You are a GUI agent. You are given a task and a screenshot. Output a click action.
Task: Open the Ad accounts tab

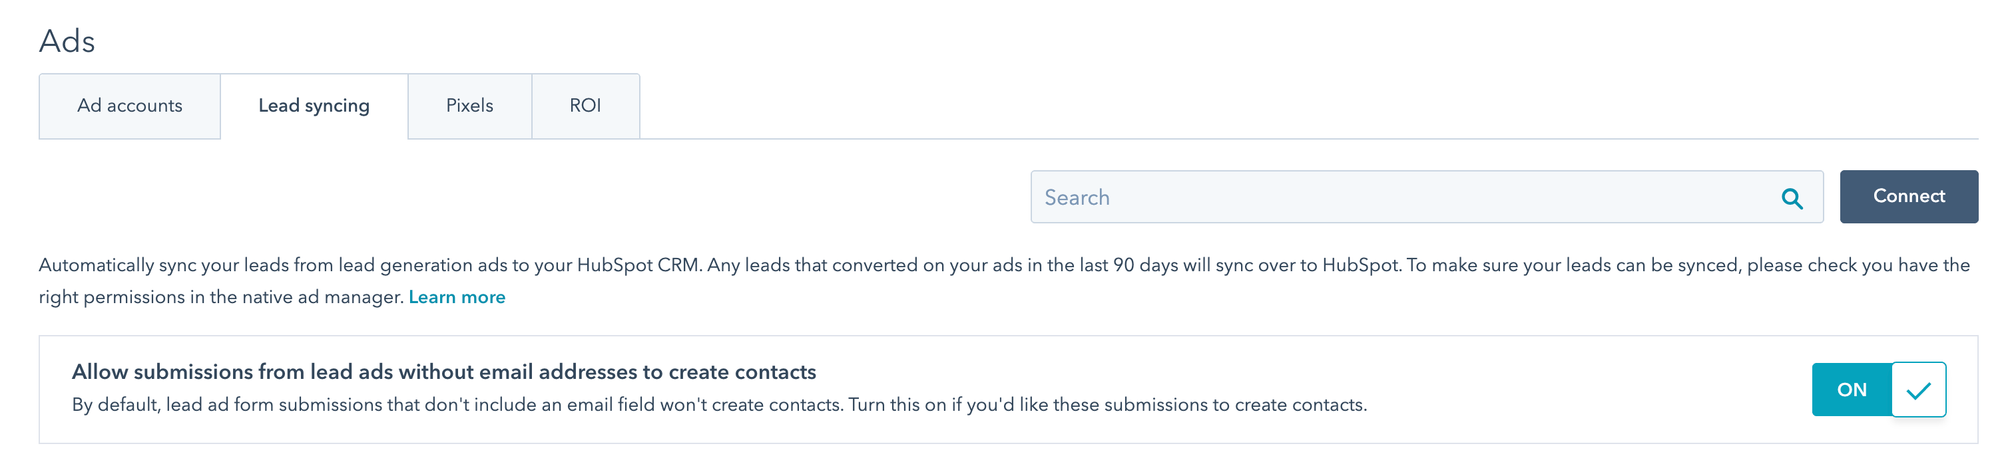[x=130, y=106]
